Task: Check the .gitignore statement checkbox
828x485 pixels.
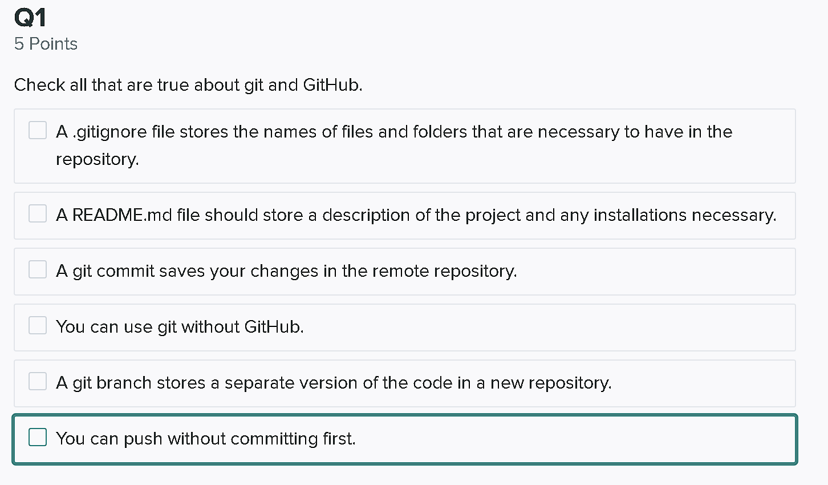Action: [x=37, y=130]
